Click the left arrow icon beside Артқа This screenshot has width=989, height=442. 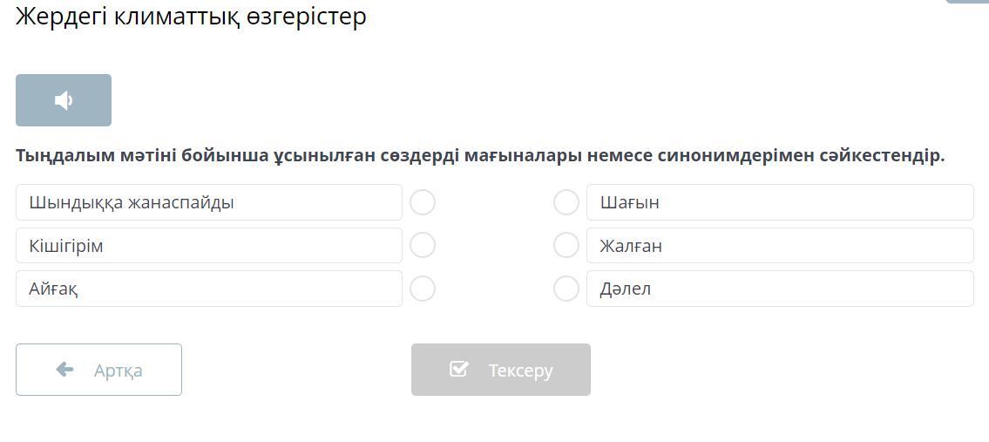[x=64, y=370]
